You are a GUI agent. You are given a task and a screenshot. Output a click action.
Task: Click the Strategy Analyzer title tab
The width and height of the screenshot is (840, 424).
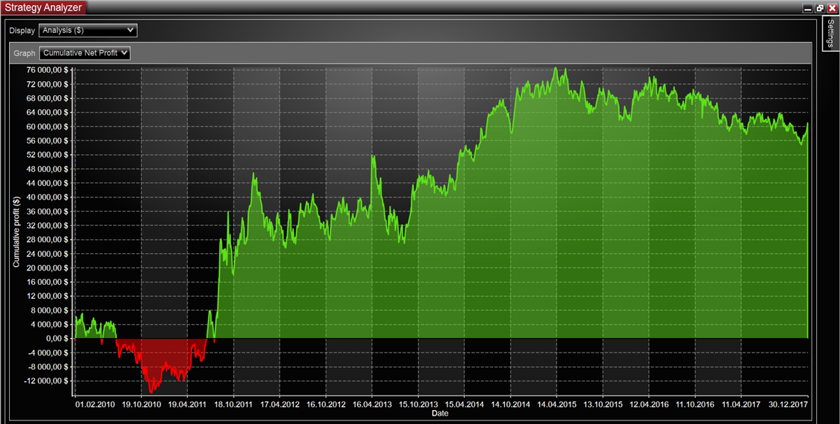click(x=43, y=8)
